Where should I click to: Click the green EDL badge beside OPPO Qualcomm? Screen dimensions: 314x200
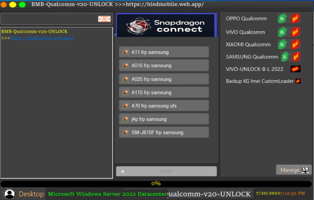click(x=282, y=18)
